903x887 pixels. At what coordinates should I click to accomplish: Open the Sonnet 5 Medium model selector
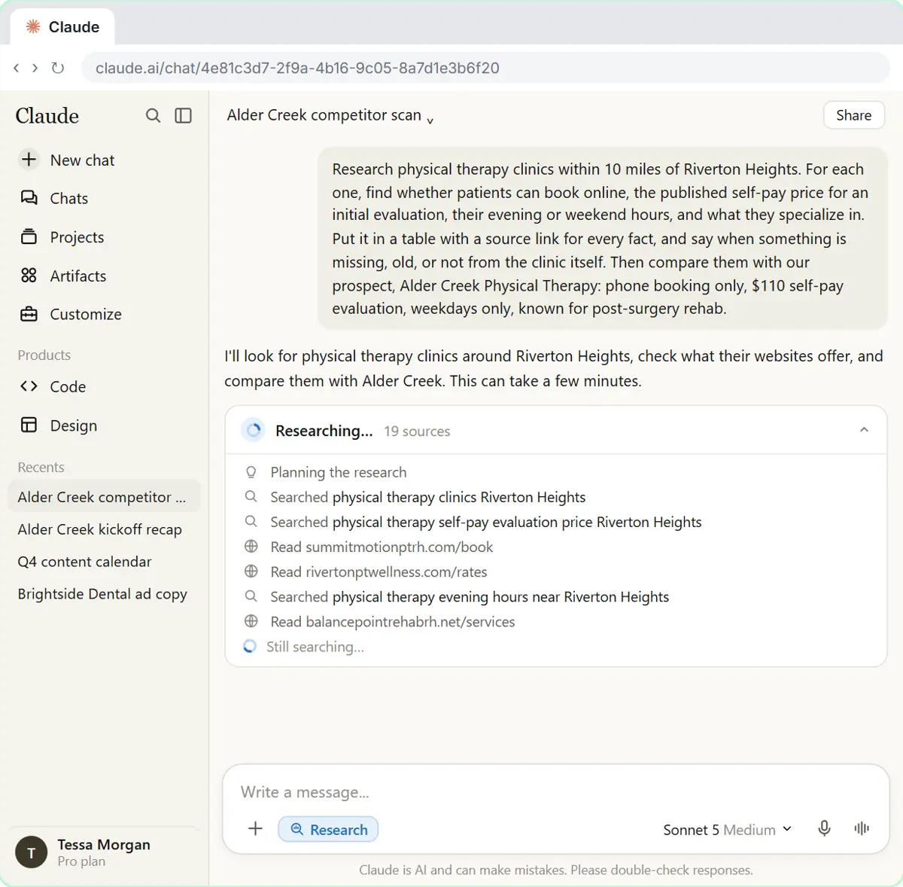click(x=727, y=829)
